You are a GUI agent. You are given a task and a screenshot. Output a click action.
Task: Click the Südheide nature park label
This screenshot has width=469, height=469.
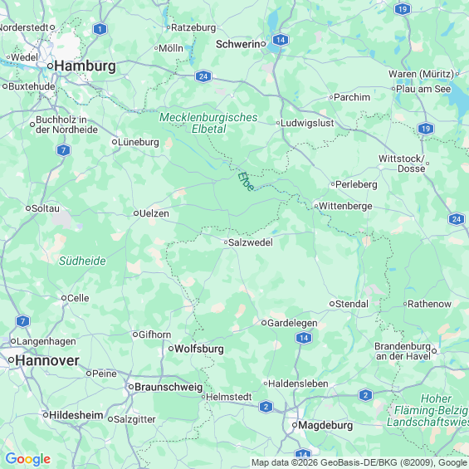tap(82, 261)
